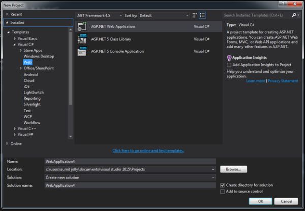Click the Search Installed Templates box
Viewport: 305px width, 211px height.
(x=257, y=15)
